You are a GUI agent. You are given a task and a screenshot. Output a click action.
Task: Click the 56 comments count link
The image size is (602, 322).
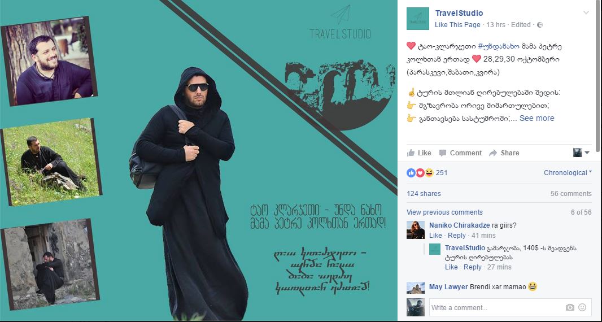tap(571, 194)
